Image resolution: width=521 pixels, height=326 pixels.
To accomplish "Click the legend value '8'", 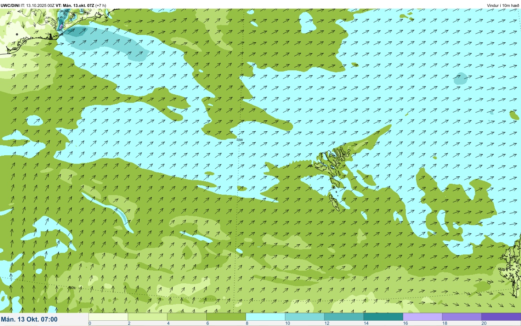I will click(x=246, y=323).
